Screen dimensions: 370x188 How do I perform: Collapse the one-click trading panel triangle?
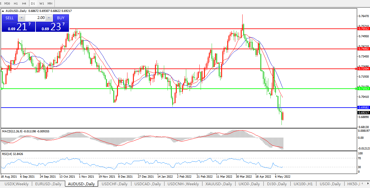point(3,11)
